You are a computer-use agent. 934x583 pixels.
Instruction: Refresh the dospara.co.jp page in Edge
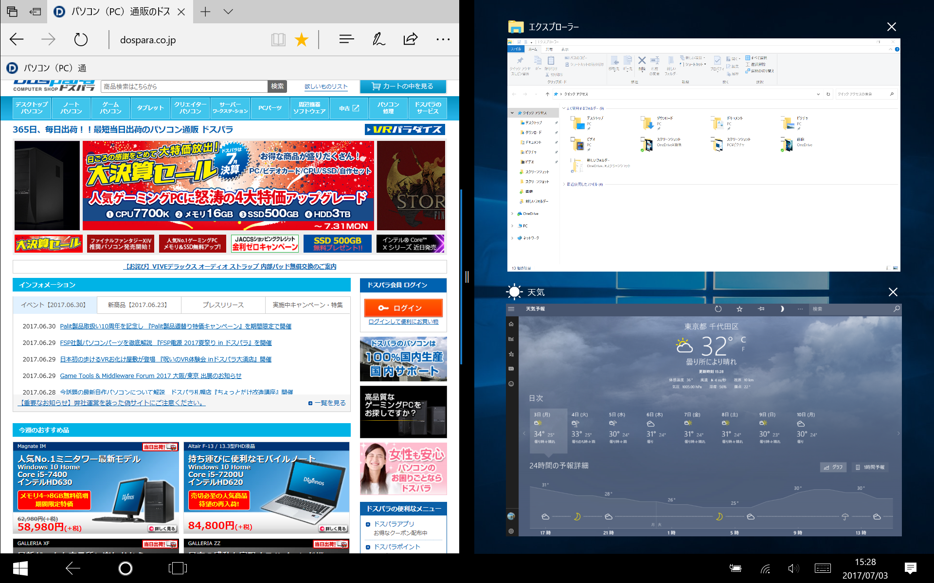click(81, 39)
